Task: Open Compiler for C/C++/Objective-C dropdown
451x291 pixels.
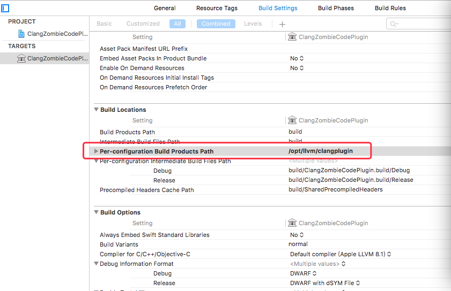Action: coord(341,254)
